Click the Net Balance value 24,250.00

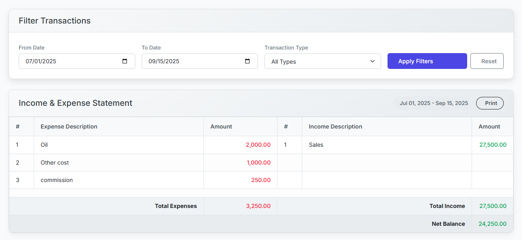492,224
